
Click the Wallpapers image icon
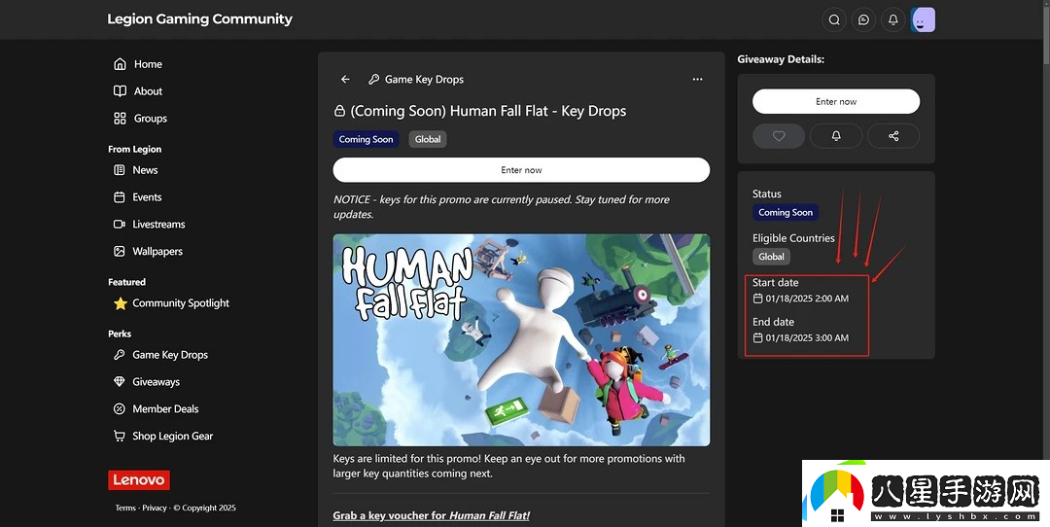[120, 251]
